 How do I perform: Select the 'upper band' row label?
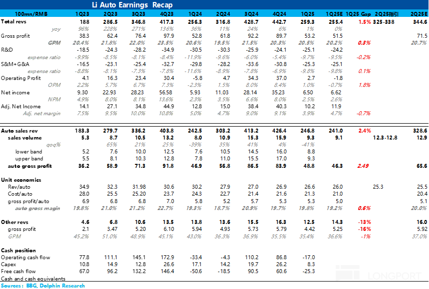coord(29,158)
